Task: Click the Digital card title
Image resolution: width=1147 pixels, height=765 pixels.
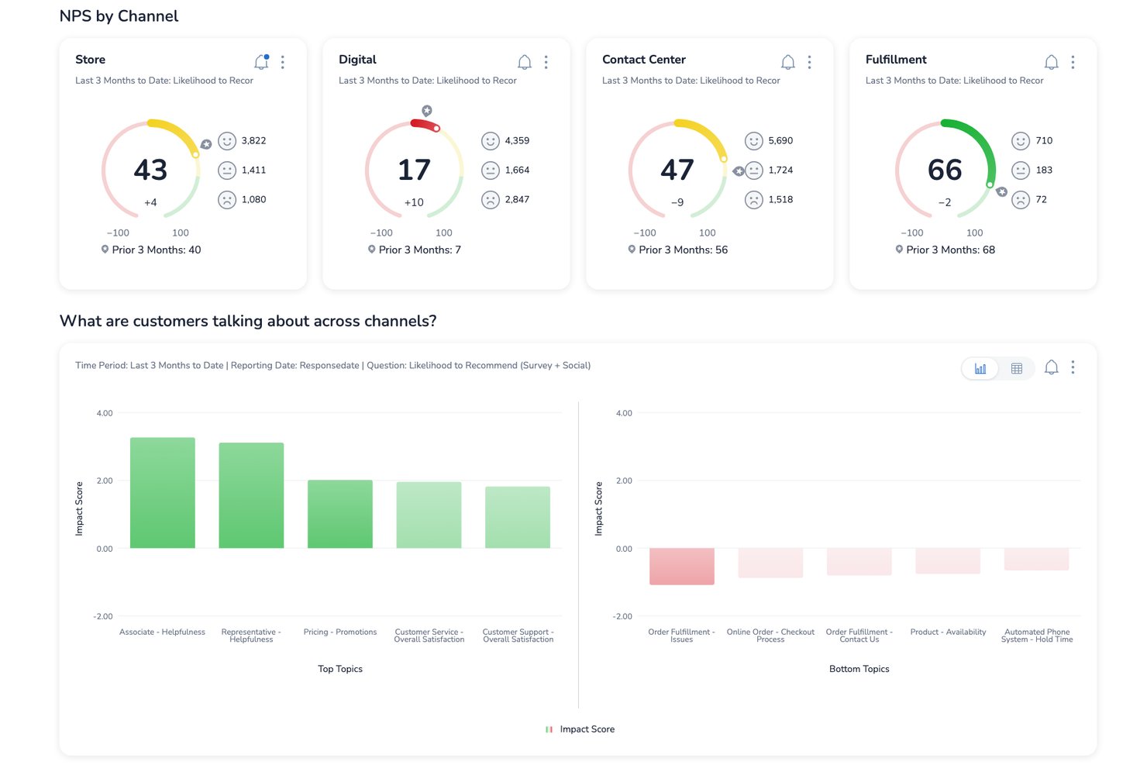Action: point(357,60)
